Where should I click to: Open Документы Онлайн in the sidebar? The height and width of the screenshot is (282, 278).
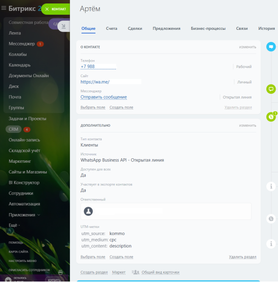(x=28, y=76)
